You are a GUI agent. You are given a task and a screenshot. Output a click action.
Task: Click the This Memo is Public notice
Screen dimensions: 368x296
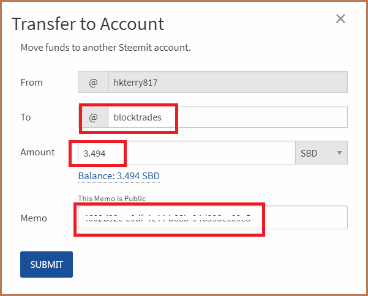[x=112, y=198]
